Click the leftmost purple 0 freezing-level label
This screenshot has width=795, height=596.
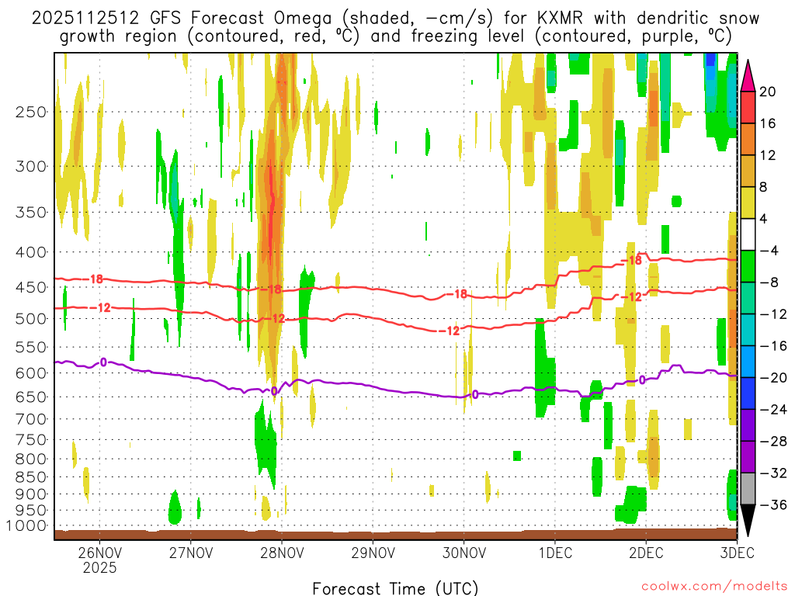103,362
